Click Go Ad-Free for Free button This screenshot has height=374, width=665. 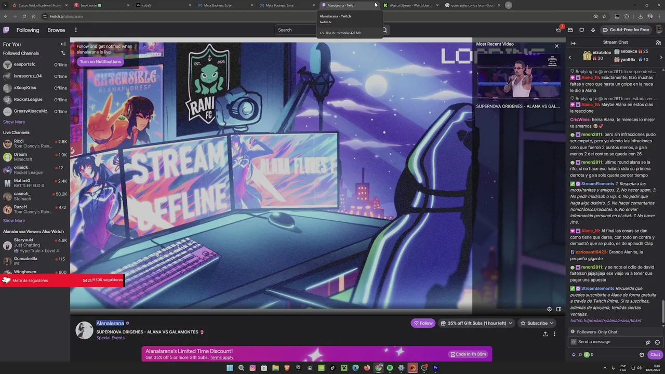click(x=626, y=30)
